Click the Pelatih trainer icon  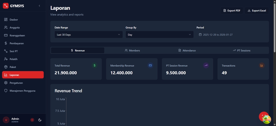tap(6, 59)
